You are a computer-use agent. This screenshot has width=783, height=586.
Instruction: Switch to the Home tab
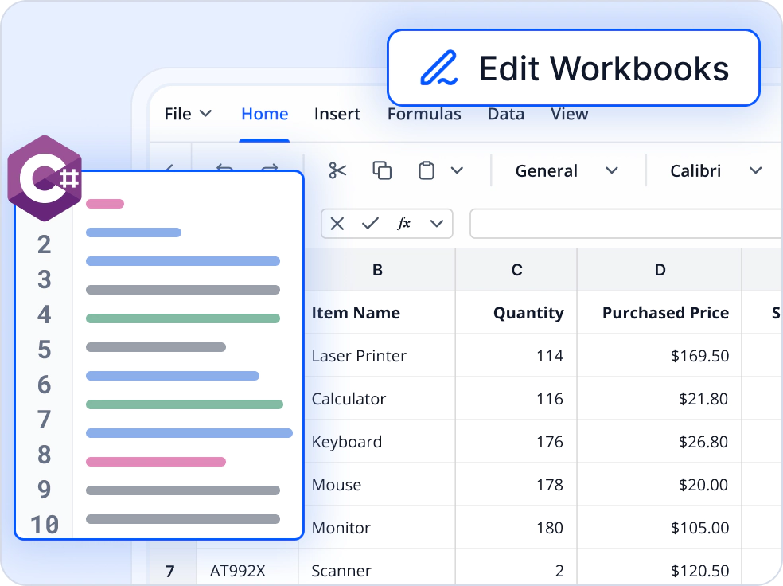click(265, 114)
